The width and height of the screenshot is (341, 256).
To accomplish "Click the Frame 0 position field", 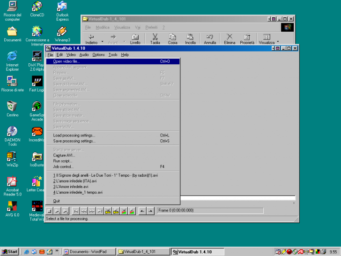I will [x=210, y=211].
